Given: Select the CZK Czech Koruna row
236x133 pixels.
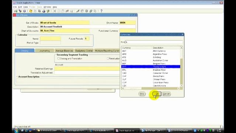Looking at the screenshot, I should coord(151,86).
